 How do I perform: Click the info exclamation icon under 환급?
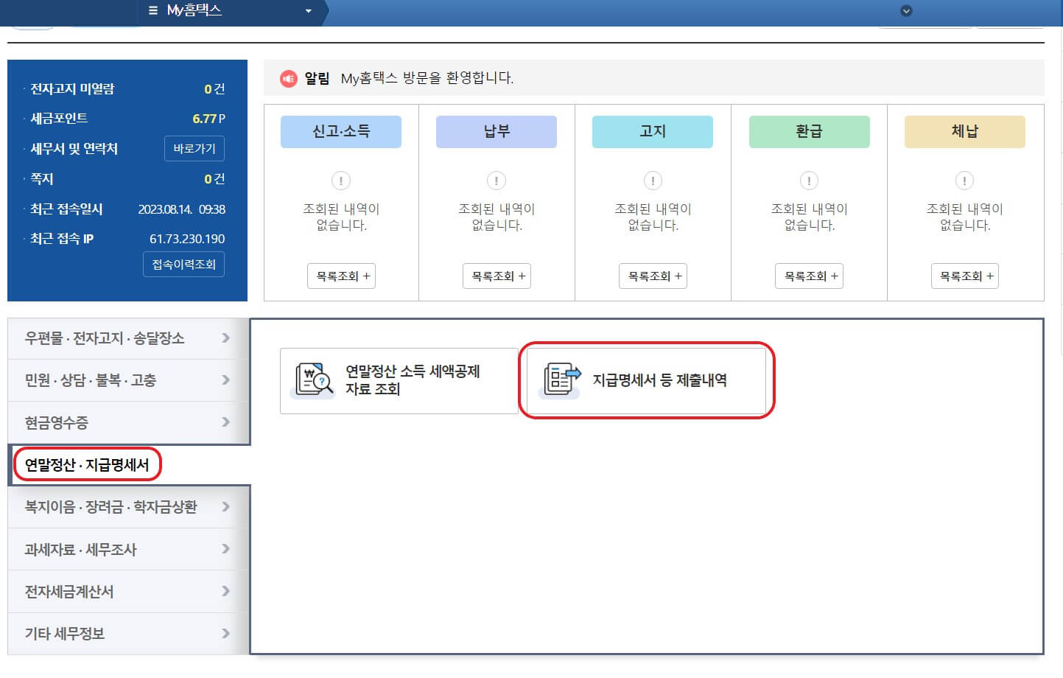tap(809, 181)
